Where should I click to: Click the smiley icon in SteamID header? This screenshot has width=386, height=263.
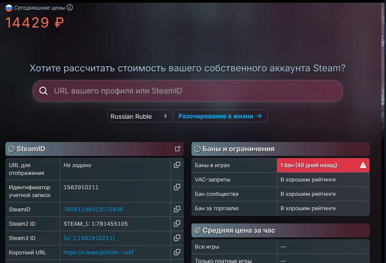[x=12, y=149]
